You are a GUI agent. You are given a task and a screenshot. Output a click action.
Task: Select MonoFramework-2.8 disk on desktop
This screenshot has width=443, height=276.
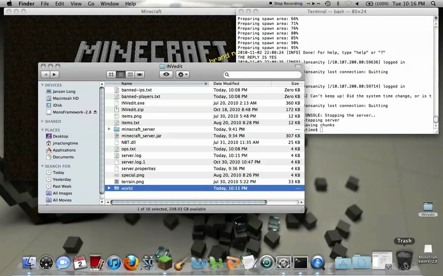click(428, 254)
